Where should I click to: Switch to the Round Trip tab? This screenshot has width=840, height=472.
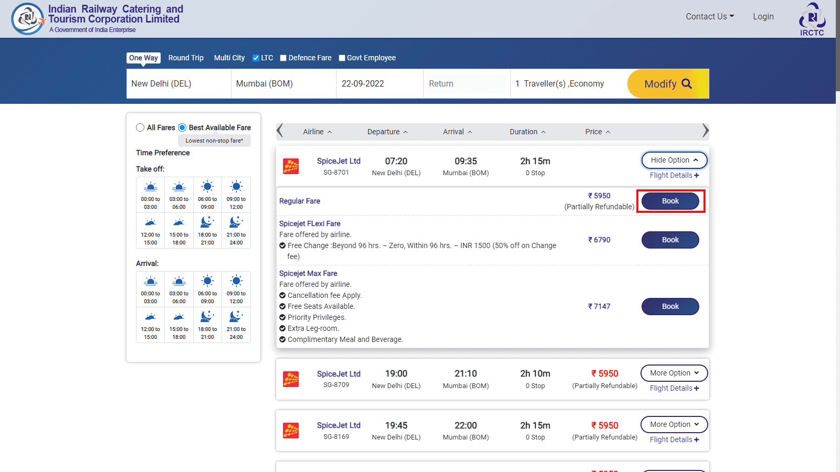click(x=186, y=58)
